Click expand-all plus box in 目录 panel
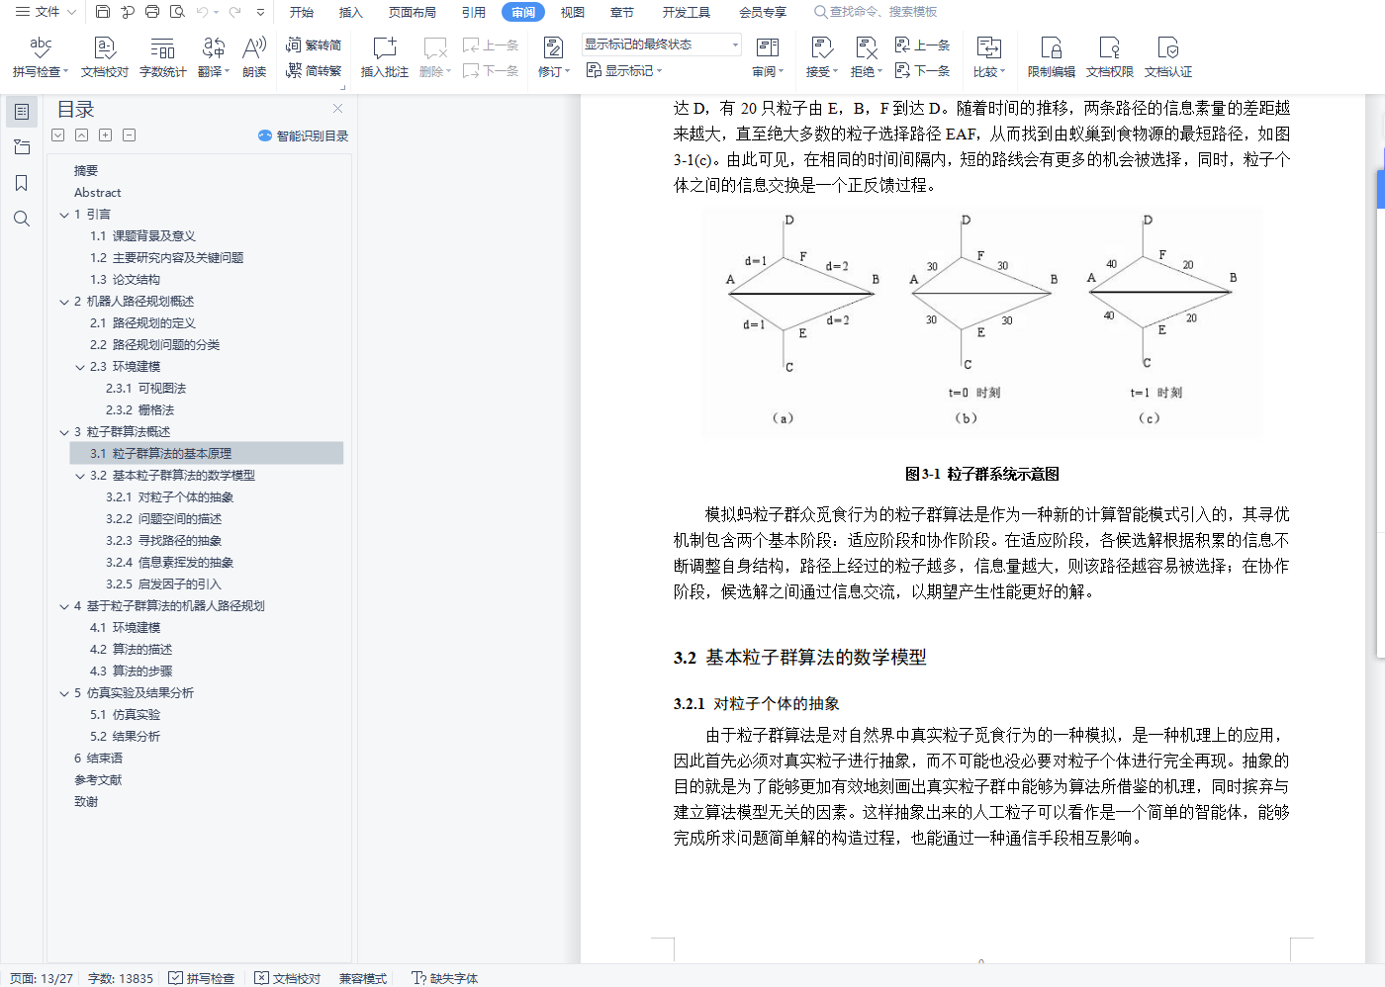The height and width of the screenshot is (987, 1385). click(x=105, y=135)
